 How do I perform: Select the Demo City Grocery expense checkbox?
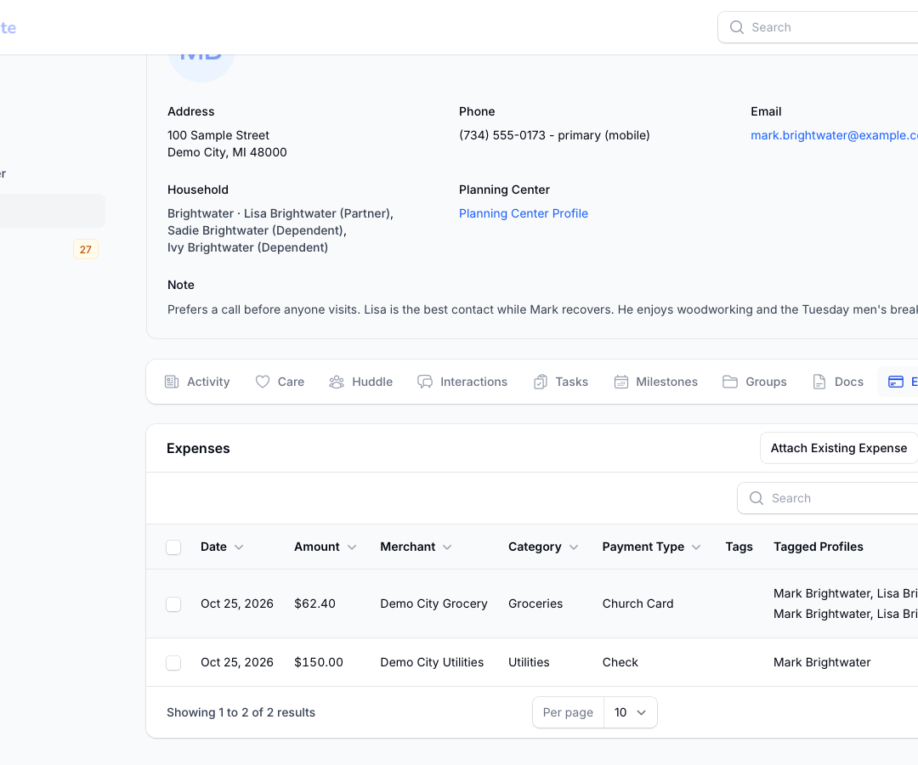(173, 604)
